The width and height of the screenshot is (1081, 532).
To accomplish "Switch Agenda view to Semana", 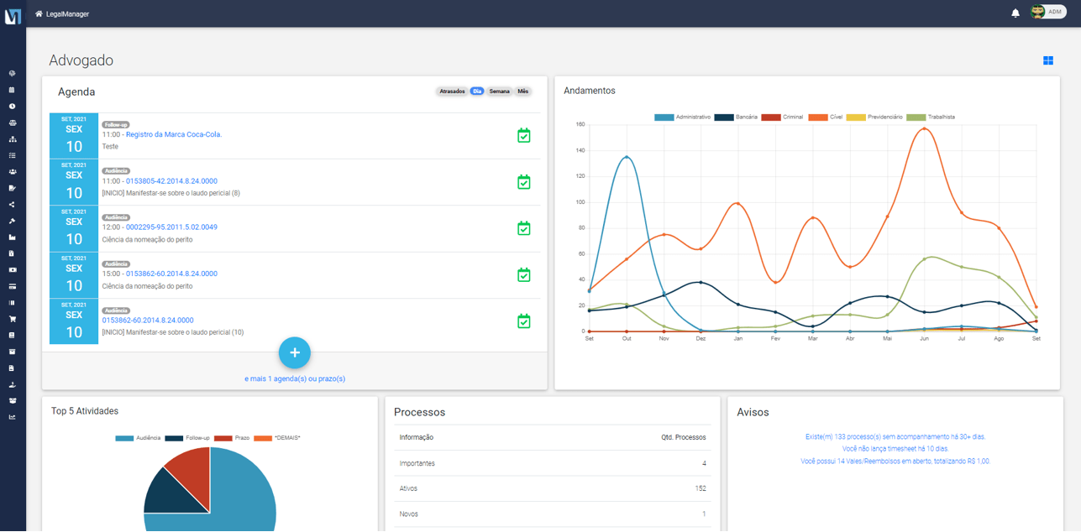I will [500, 91].
